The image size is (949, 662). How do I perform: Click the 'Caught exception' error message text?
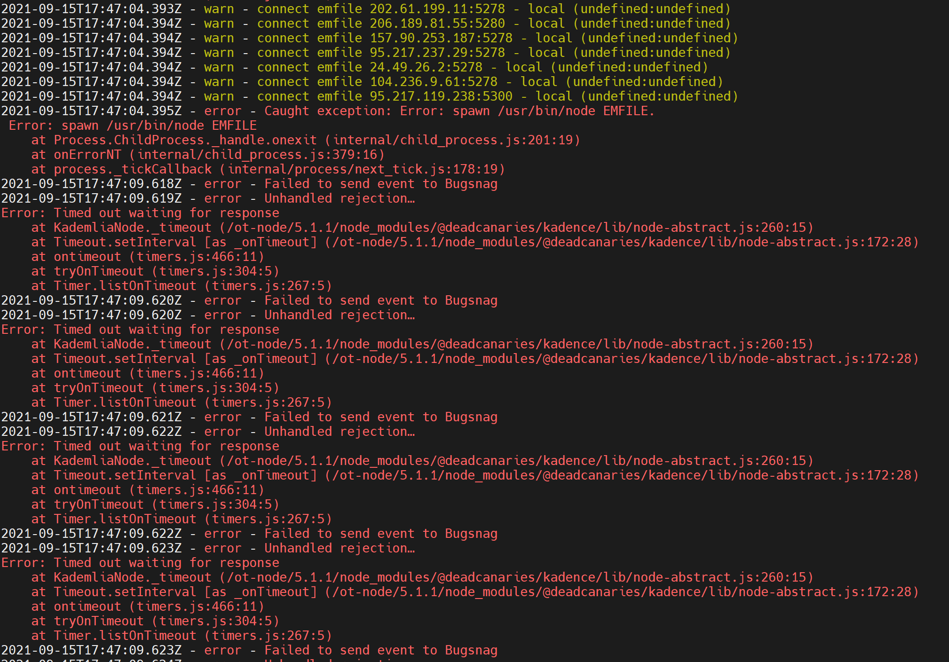[x=459, y=111]
